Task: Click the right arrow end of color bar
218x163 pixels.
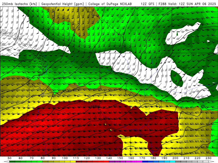Action: pyautogui.click(x=211, y=161)
